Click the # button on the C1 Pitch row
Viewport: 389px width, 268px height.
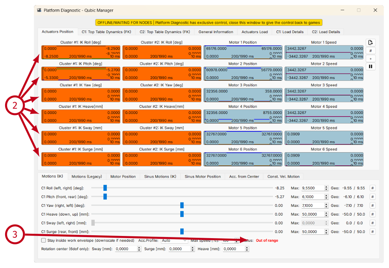(x=373, y=197)
